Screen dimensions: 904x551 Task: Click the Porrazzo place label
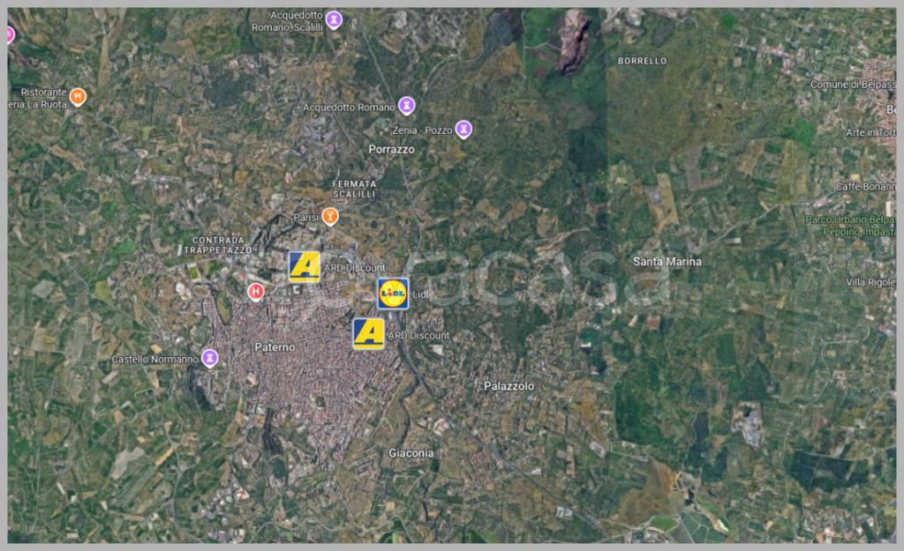[x=391, y=150]
